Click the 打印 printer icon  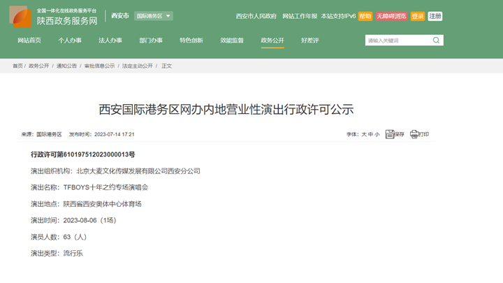pyautogui.click(x=414, y=134)
